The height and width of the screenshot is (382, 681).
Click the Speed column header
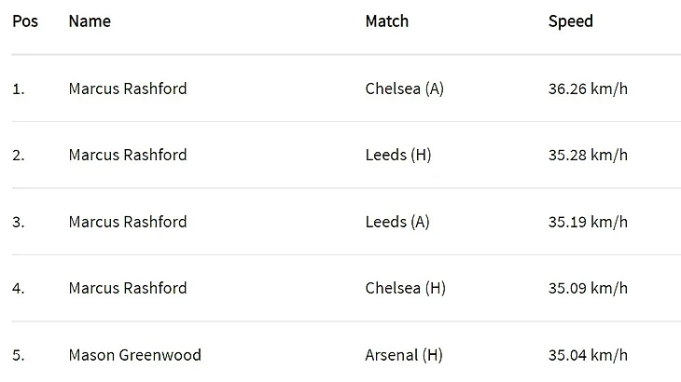pos(571,21)
